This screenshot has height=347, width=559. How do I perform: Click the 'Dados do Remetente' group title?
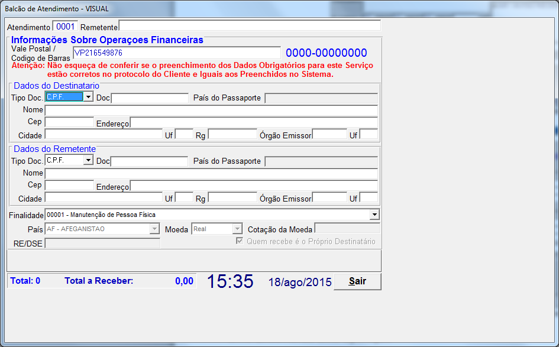54,149
